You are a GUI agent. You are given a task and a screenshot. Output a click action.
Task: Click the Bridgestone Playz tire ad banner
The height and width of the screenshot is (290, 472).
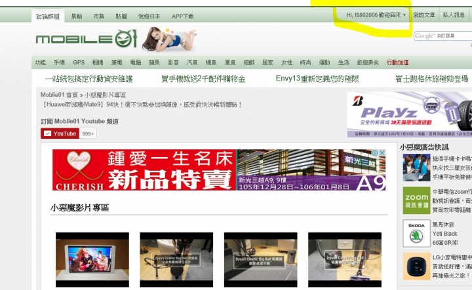[x=409, y=114]
